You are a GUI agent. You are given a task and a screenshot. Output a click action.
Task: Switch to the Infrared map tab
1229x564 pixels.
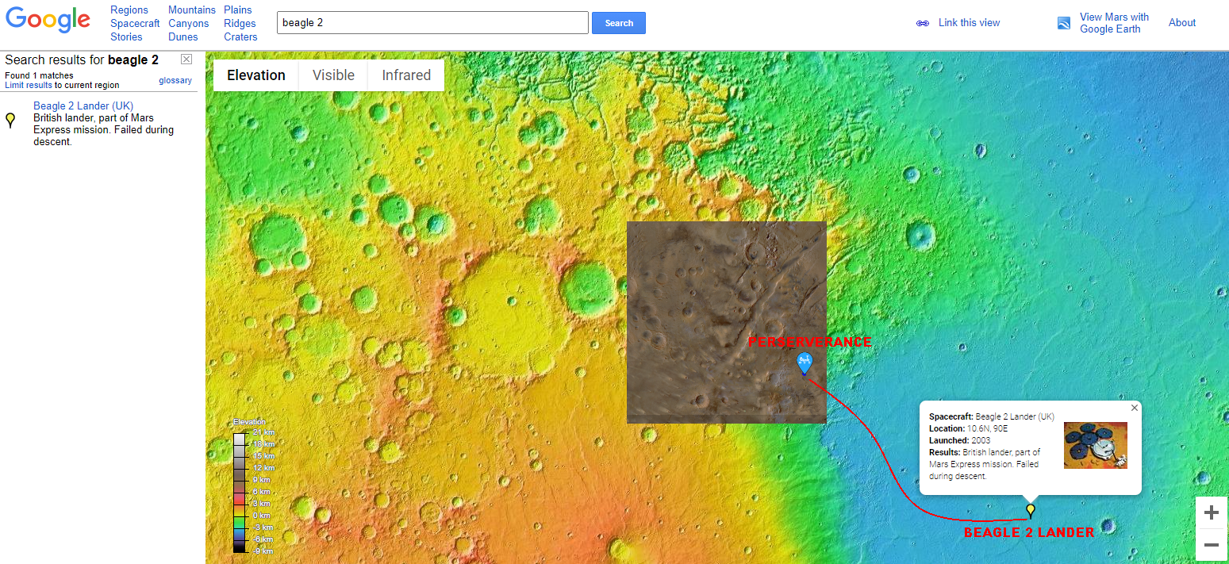pos(406,75)
